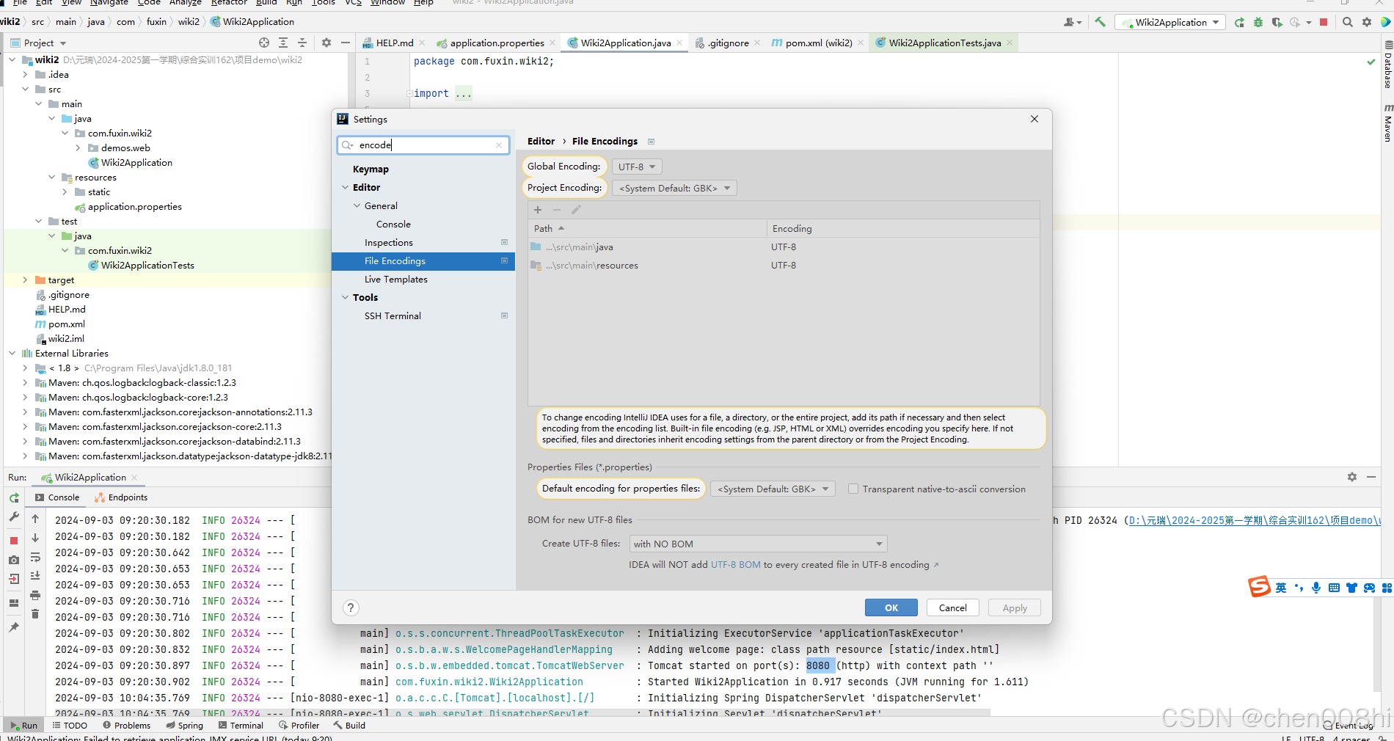Clear console output with the trash icon
The width and height of the screenshot is (1394, 741).
pyautogui.click(x=35, y=613)
